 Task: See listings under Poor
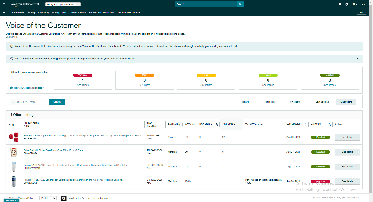coord(145,85)
